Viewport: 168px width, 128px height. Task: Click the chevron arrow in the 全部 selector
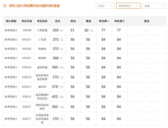pyautogui.click(x=163, y=6)
